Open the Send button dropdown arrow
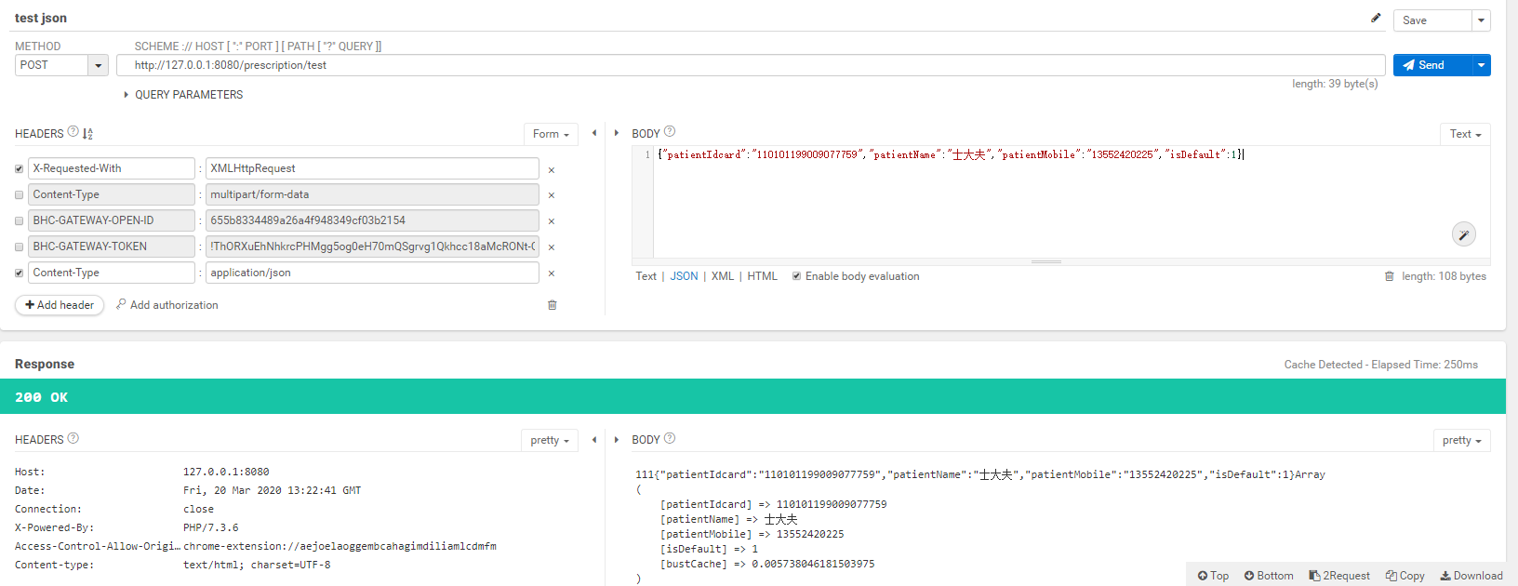This screenshot has width=1518, height=586. coord(1481,65)
